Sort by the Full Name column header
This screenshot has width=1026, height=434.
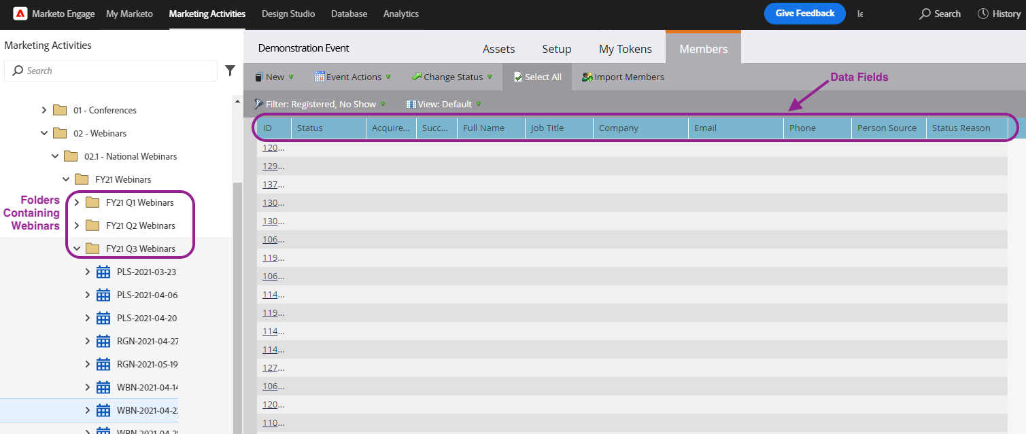coord(491,128)
